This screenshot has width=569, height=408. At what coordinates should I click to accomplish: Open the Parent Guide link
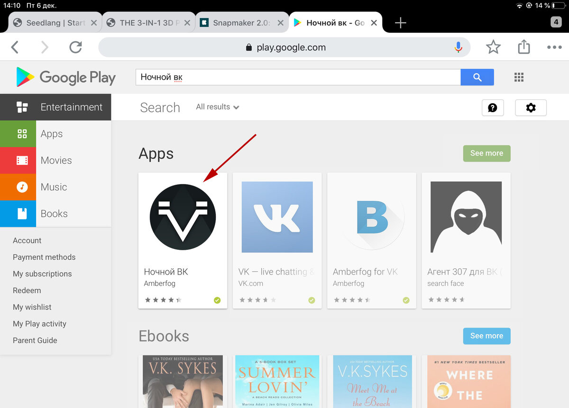point(35,340)
